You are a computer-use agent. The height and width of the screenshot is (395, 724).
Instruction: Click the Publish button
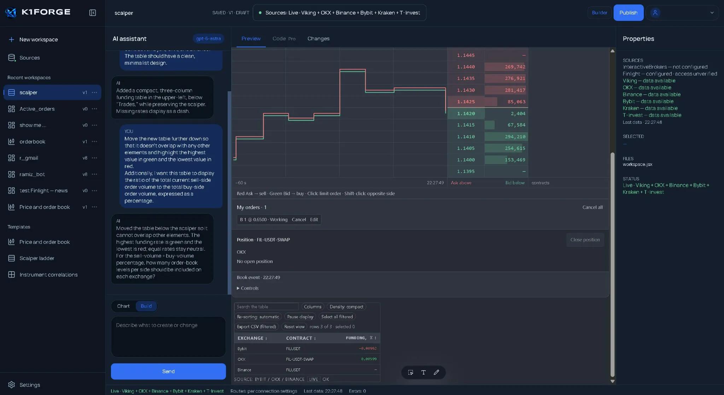point(628,13)
